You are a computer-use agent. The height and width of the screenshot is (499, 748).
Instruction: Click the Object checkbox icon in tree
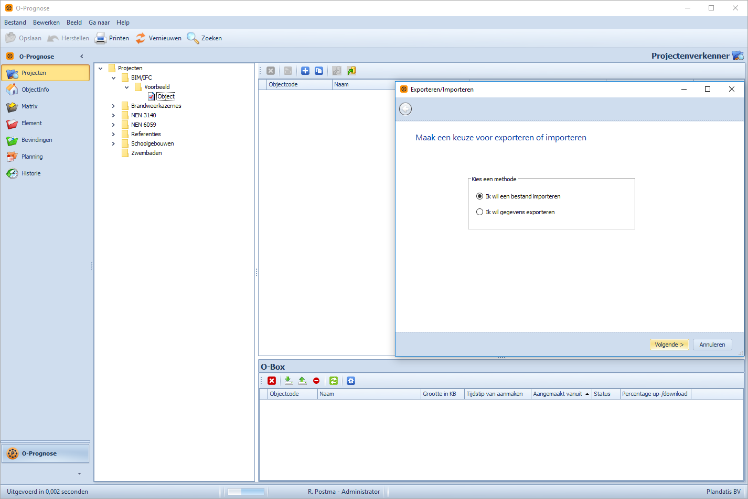[152, 96]
